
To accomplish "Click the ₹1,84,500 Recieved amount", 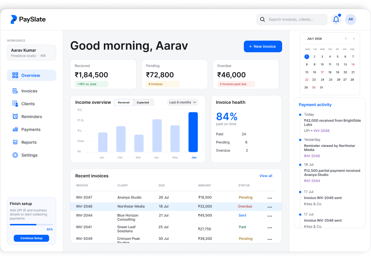I will (x=91, y=75).
